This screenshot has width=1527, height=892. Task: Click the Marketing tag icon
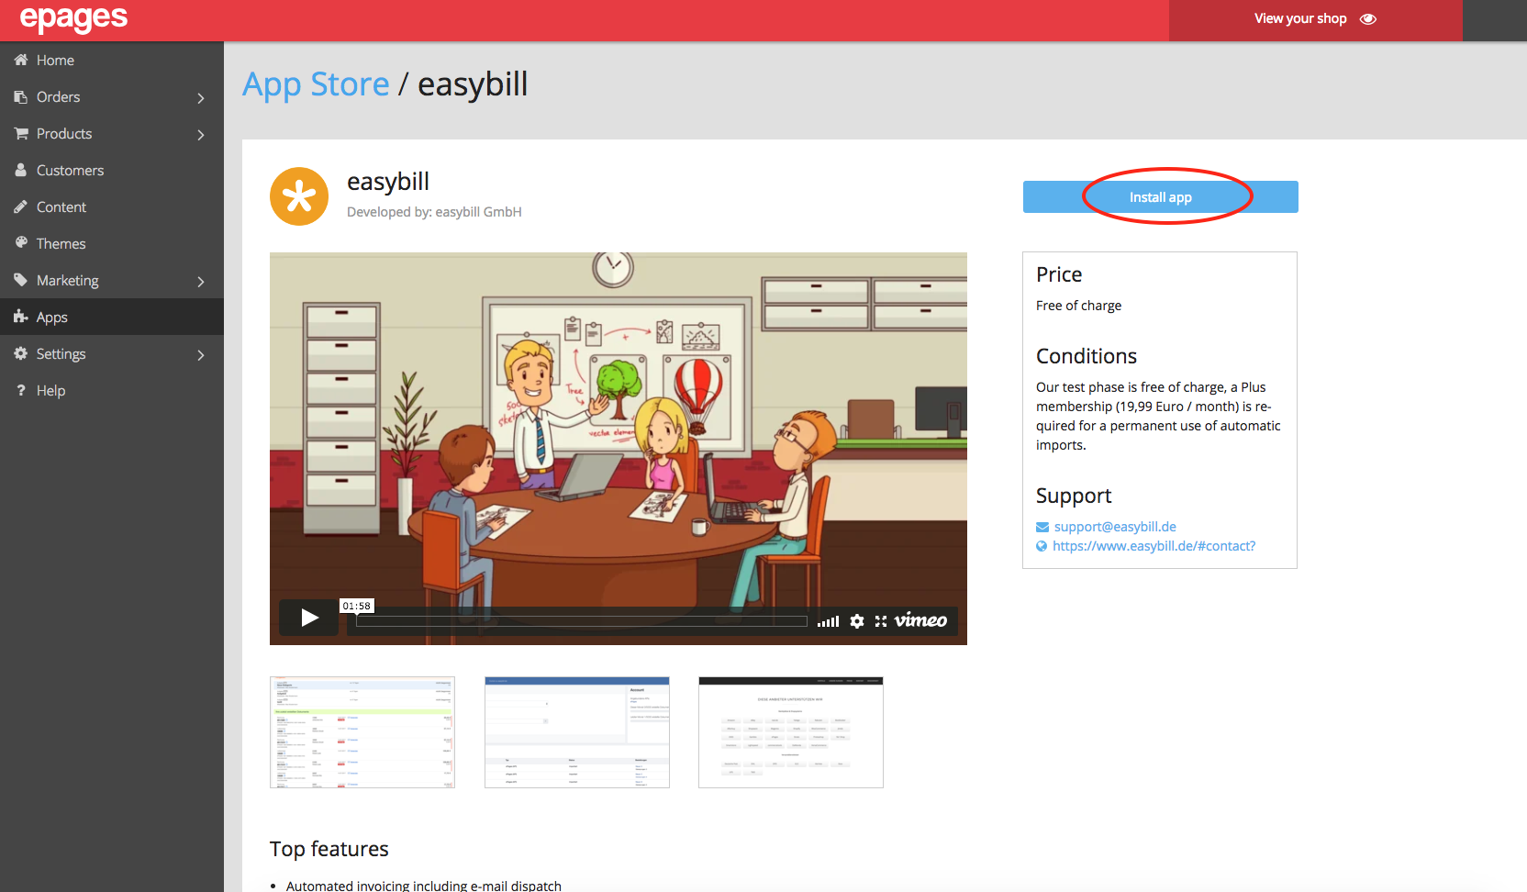(x=20, y=280)
